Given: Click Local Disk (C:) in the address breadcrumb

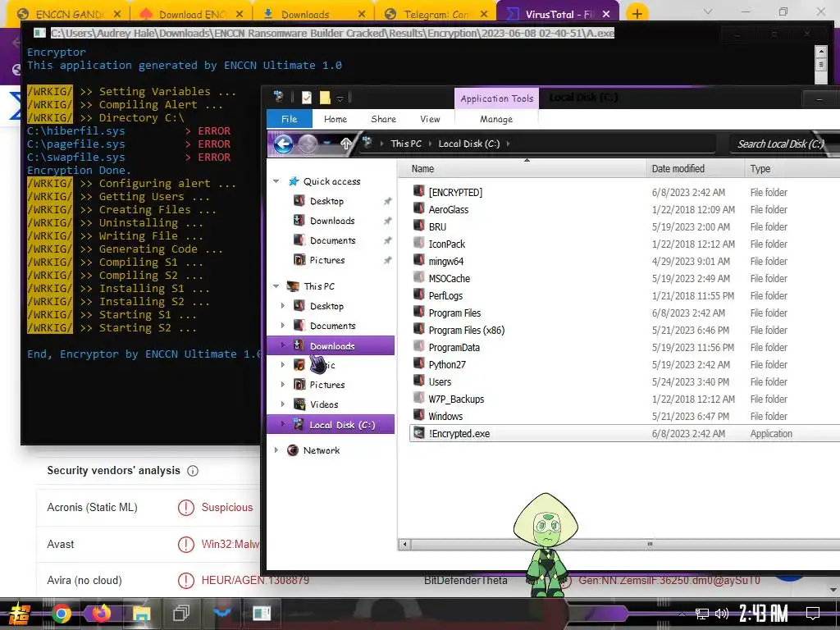Looking at the screenshot, I should (x=468, y=144).
